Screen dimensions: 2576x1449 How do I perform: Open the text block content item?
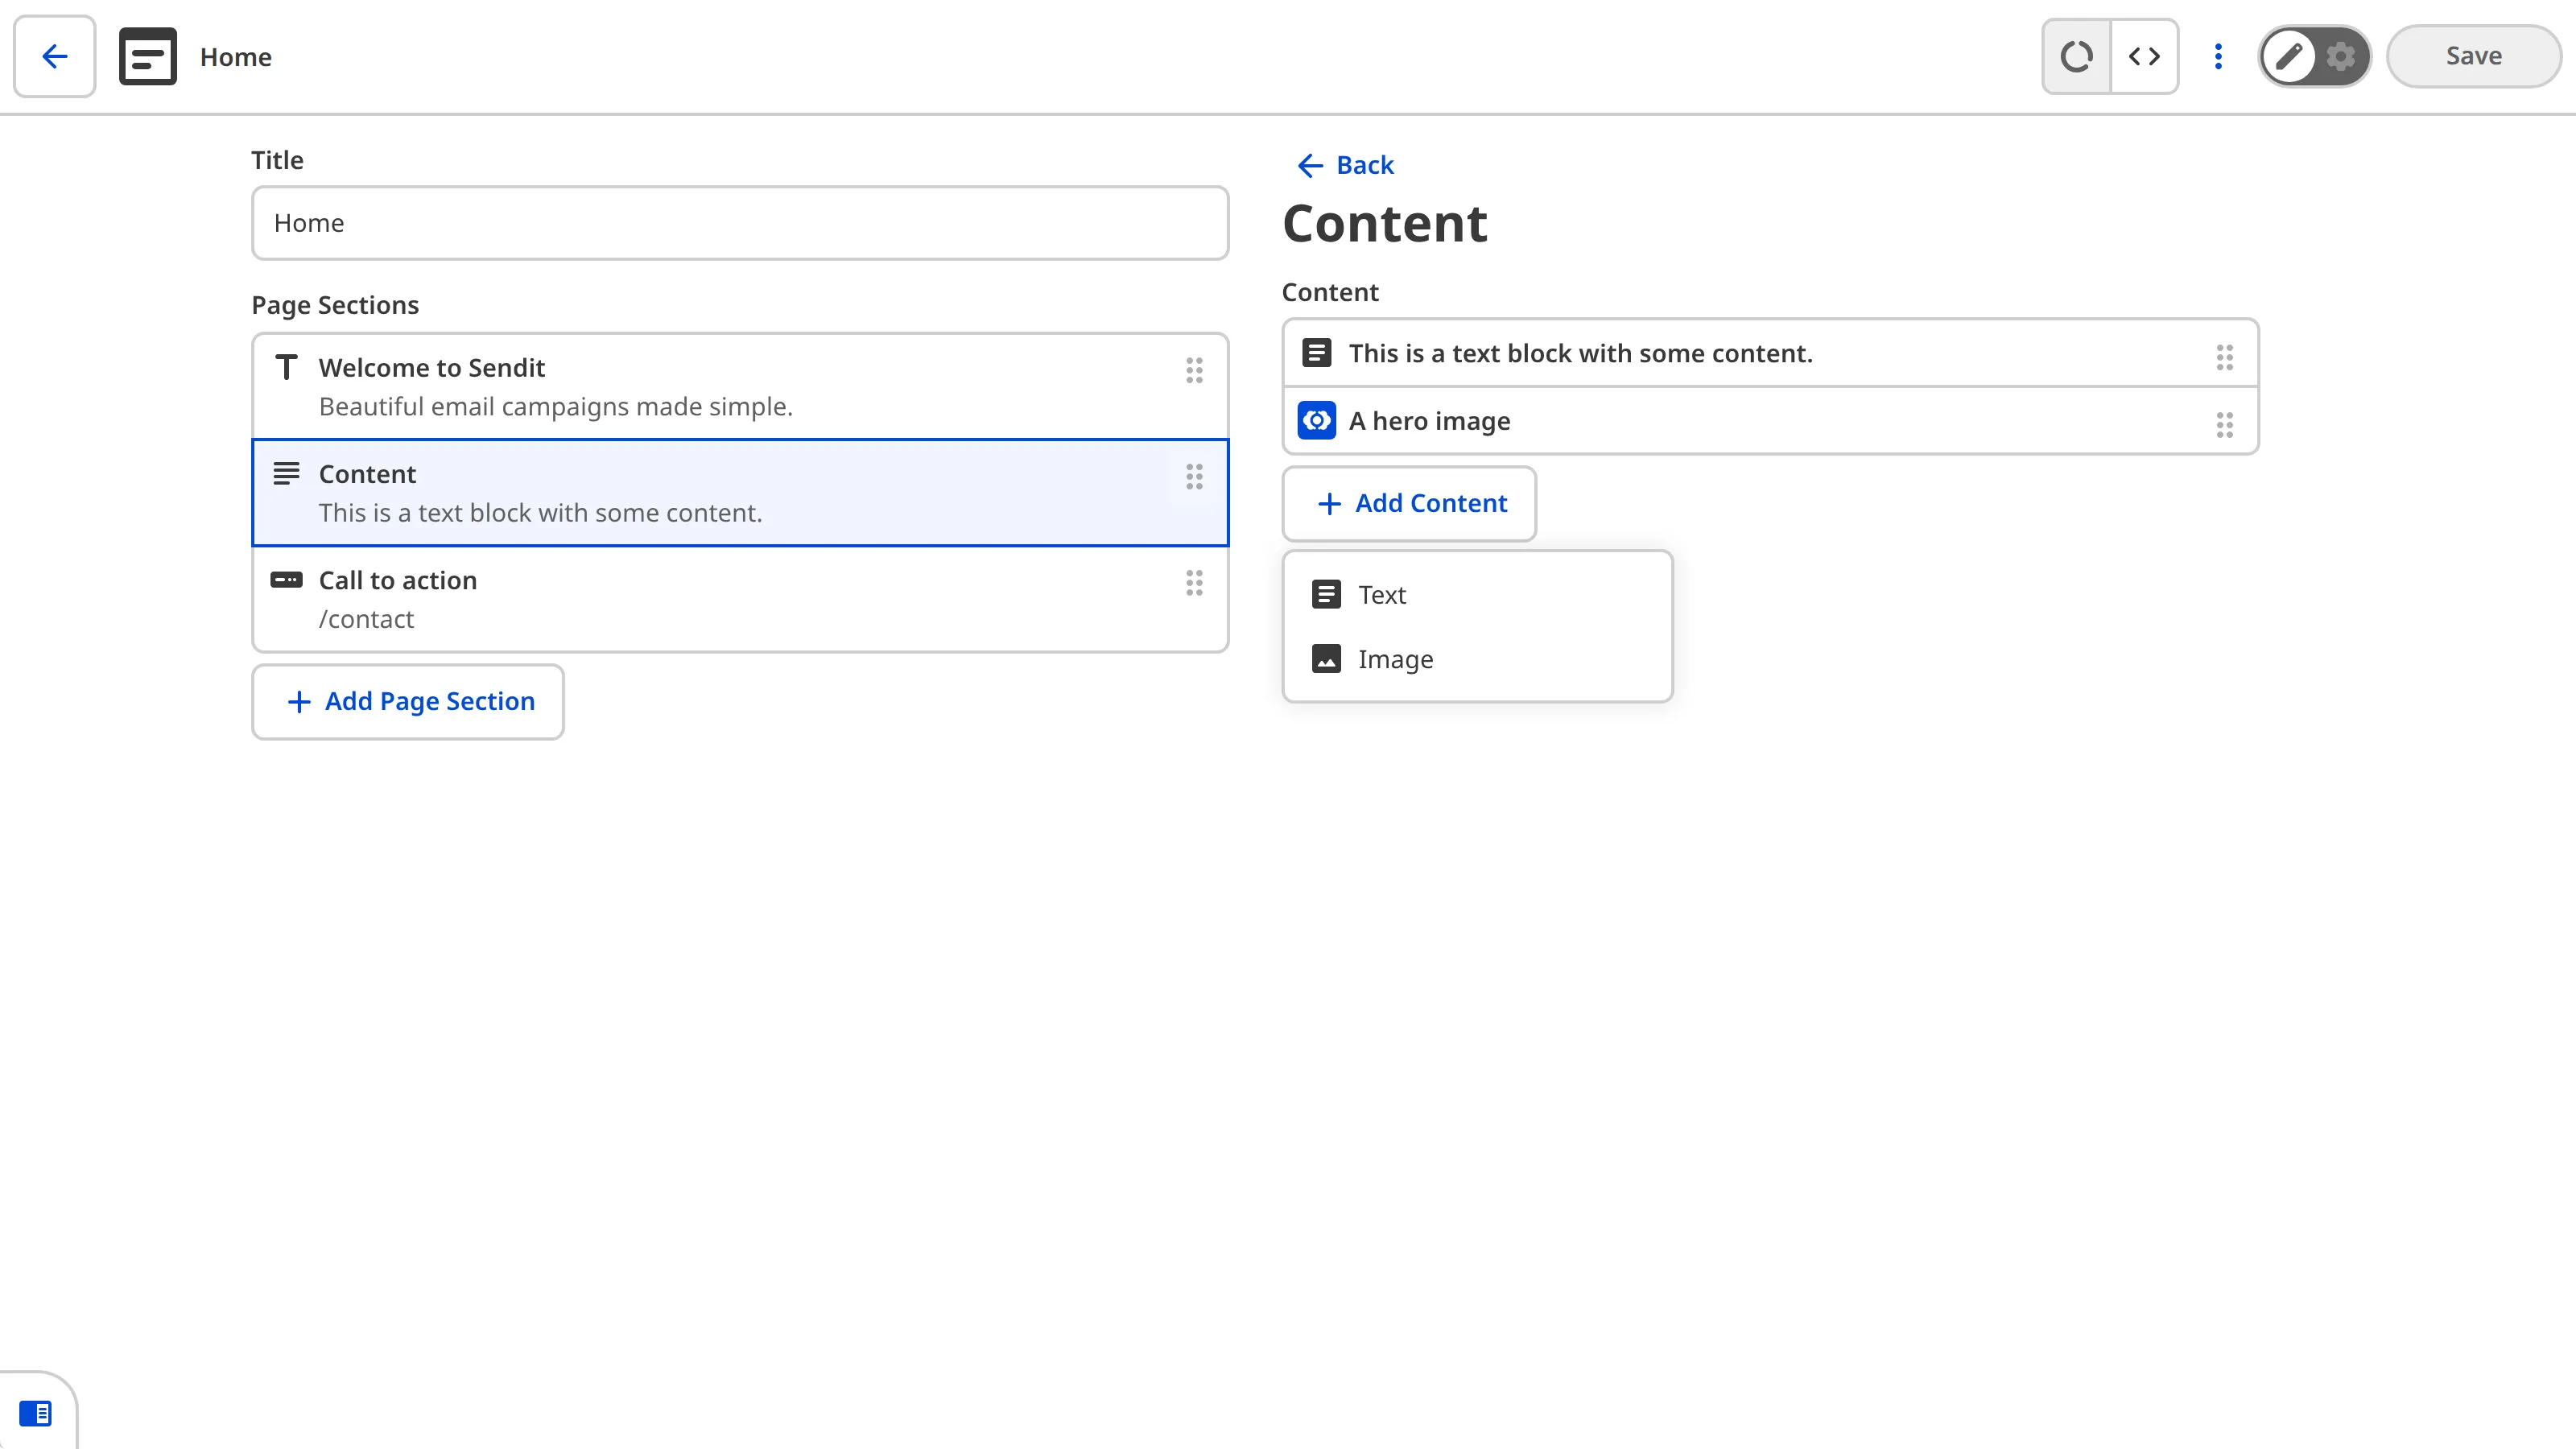click(1770, 353)
